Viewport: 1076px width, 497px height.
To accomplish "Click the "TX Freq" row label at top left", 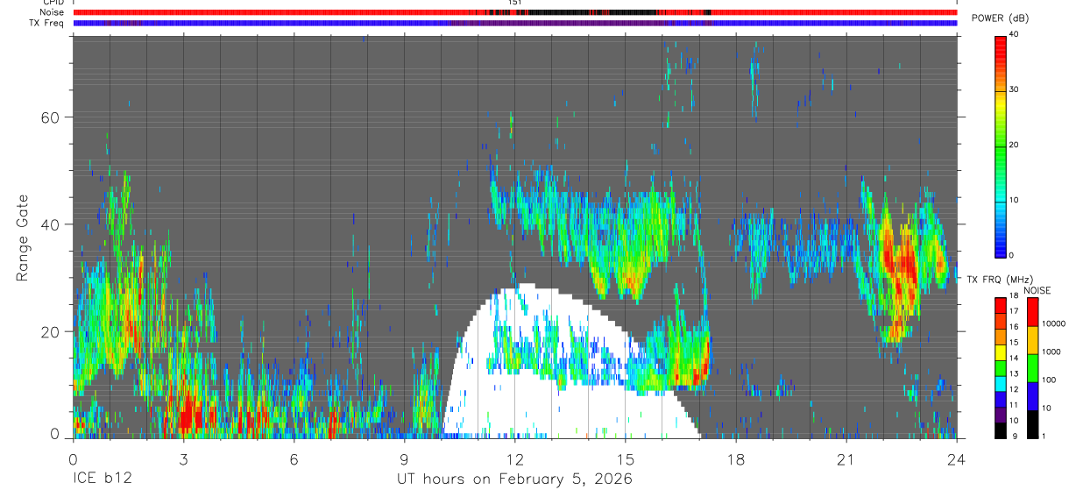I will [48, 23].
